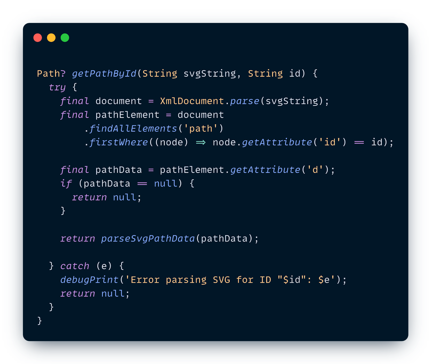Click the yellow minimize dot
Screen dimensions: 431x364
(x=51, y=38)
